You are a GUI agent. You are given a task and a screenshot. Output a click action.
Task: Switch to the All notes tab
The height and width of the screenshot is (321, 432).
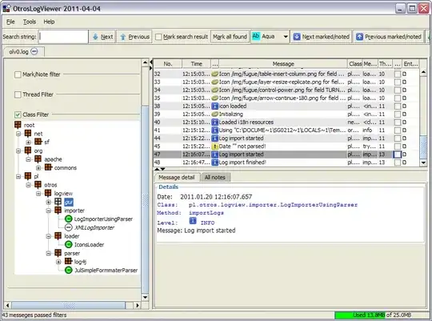click(215, 178)
